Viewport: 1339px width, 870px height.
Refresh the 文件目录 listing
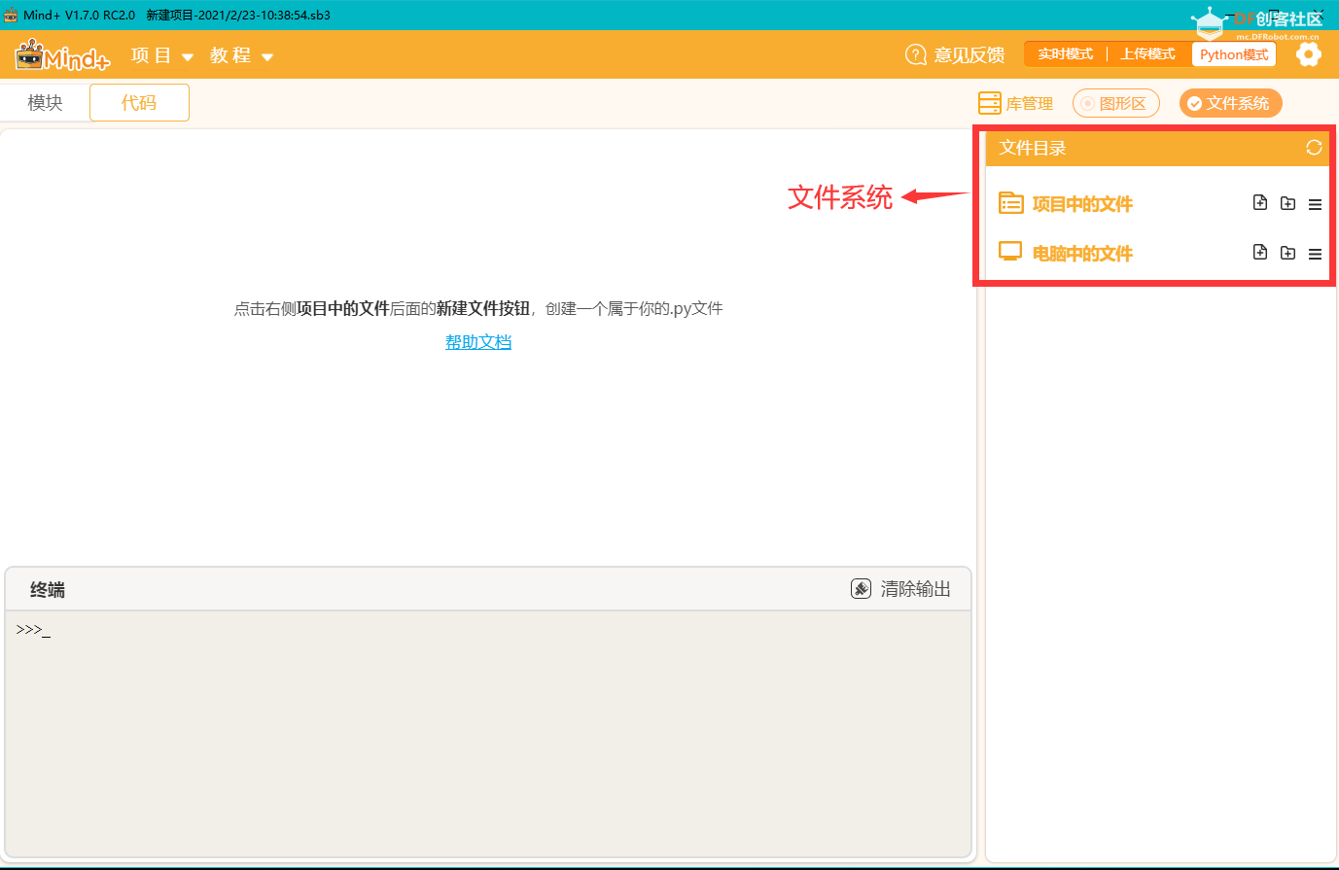pyautogui.click(x=1314, y=148)
